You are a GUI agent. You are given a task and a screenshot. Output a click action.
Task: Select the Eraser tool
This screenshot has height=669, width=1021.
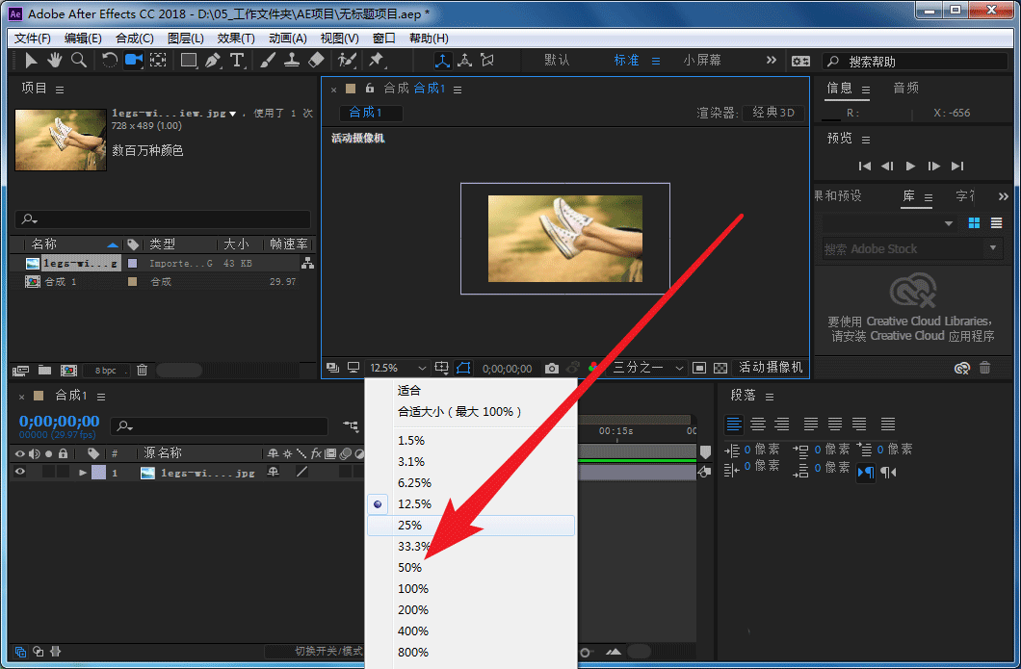pos(316,60)
